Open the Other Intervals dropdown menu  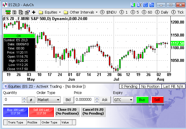pyautogui.click(x=97, y=12)
